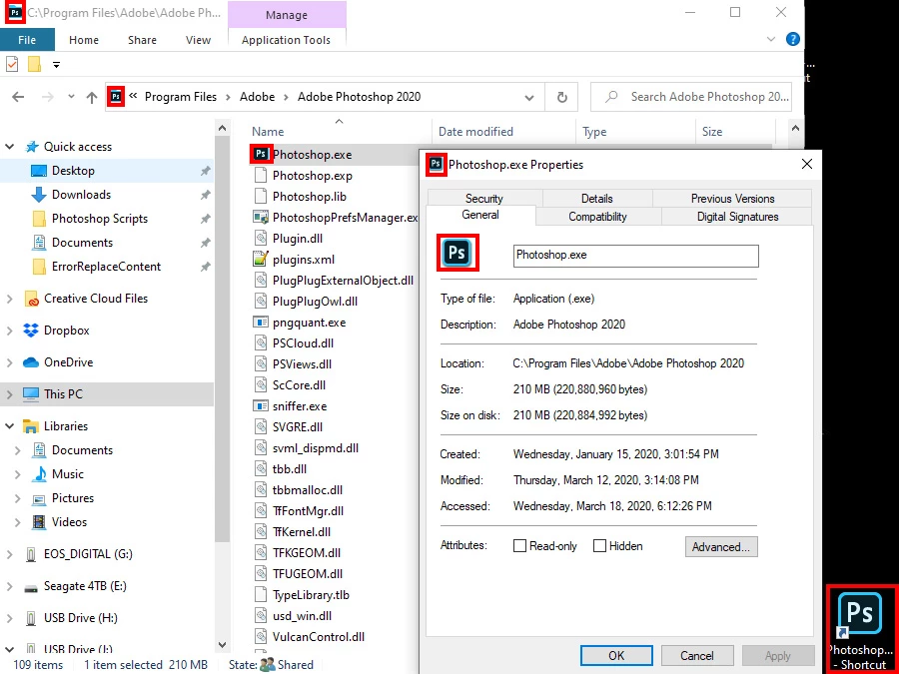Open the quick access toolbar customize dropdown

(56, 64)
